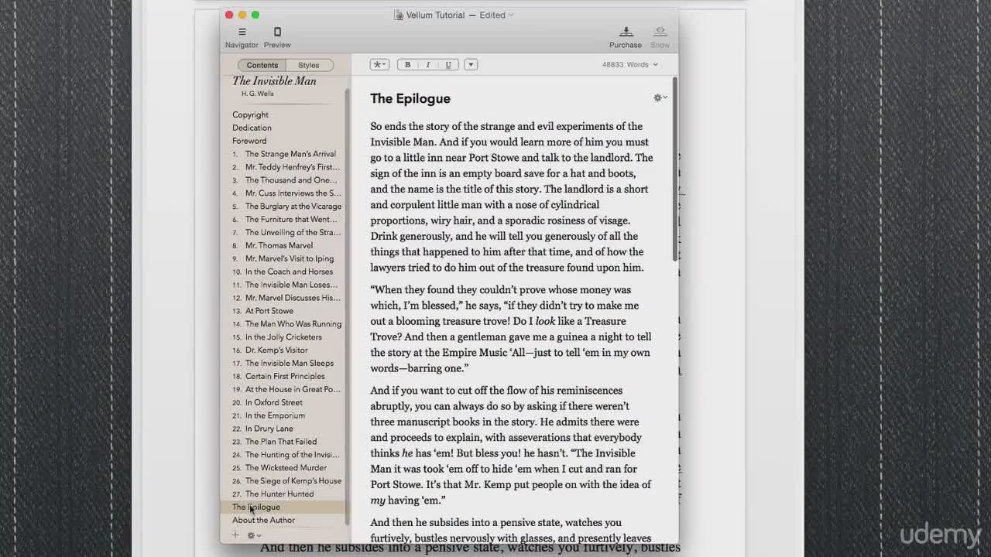Select the Copyright section

point(250,114)
